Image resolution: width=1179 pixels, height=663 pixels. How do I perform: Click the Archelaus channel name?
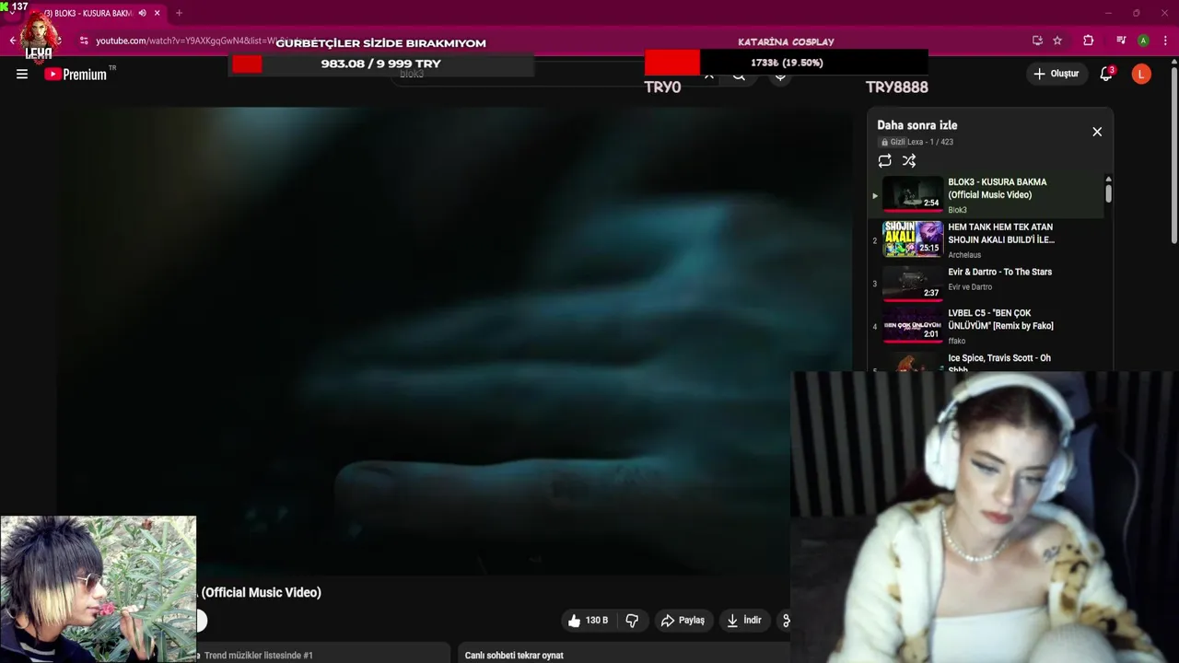point(964,255)
